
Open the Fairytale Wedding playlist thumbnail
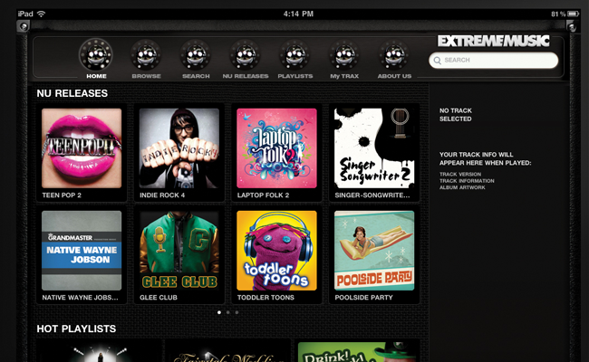(x=227, y=351)
